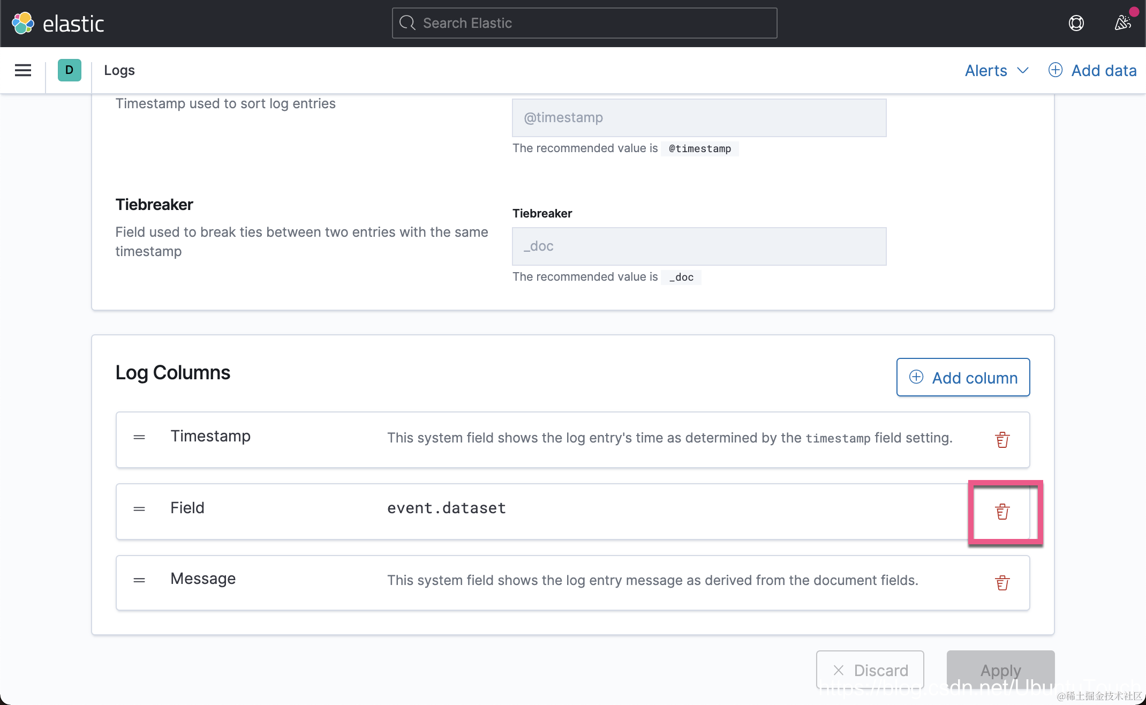1146x705 pixels.
Task: Delete the event.dataset field column
Action: click(x=1002, y=512)
